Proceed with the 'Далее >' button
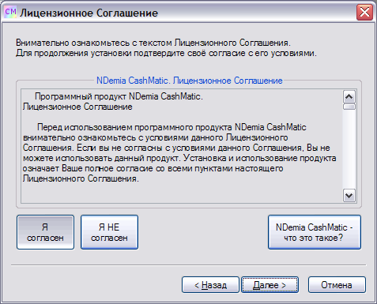The width and height of the screenshot is (377, 304). coord(270,285)
